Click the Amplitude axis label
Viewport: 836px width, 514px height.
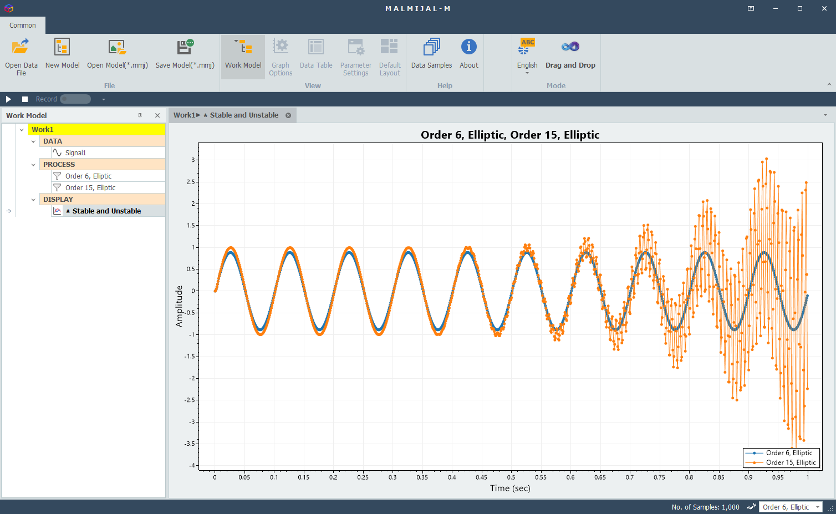tap(179, 306)
